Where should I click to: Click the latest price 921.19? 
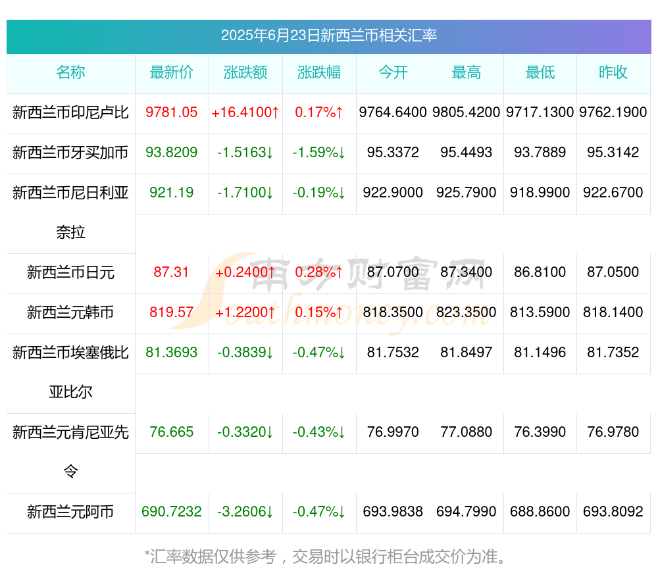coord(172,193)
